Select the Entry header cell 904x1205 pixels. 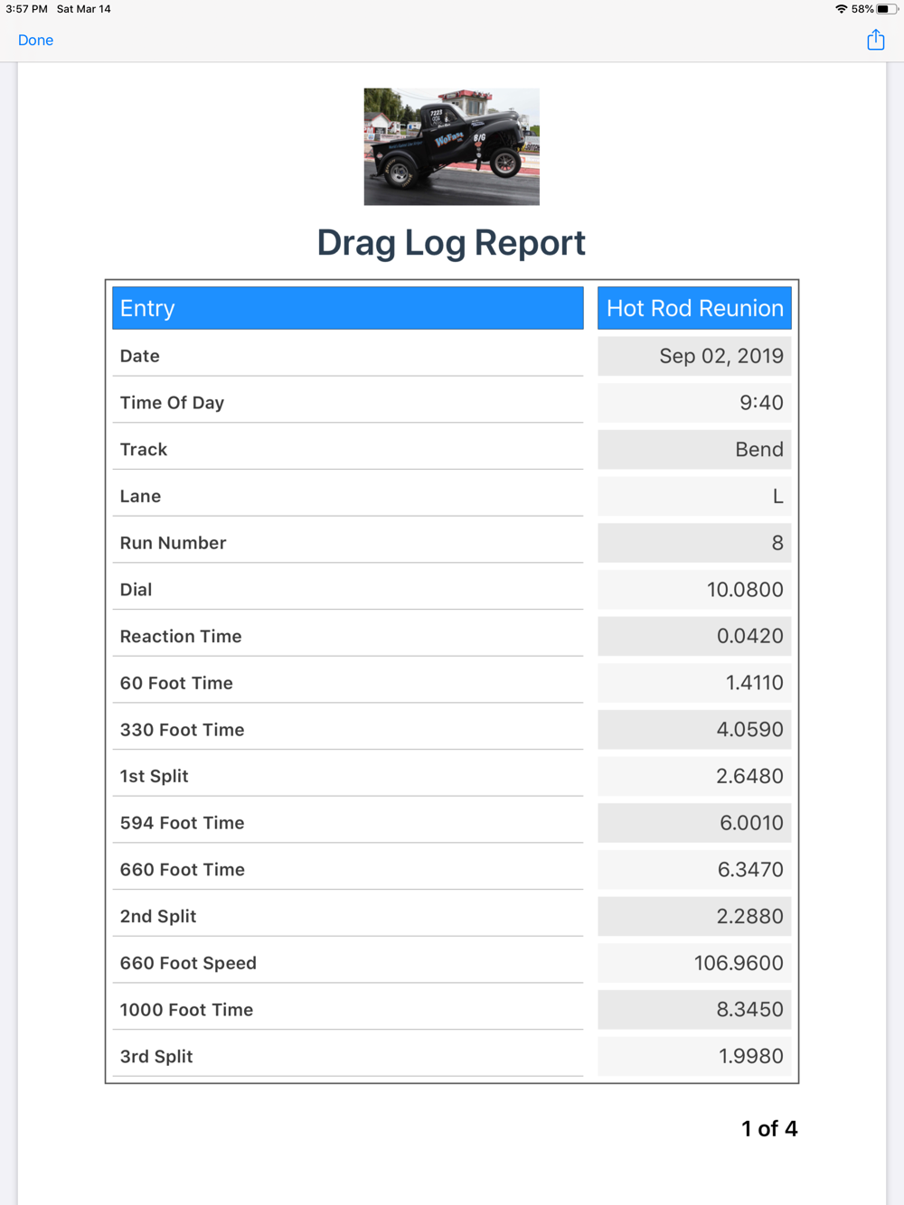348,308
